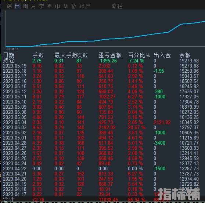Click the 2023.04.17 chart date marker
Screen dimensions: 205x203
click(x=11, y=49)
